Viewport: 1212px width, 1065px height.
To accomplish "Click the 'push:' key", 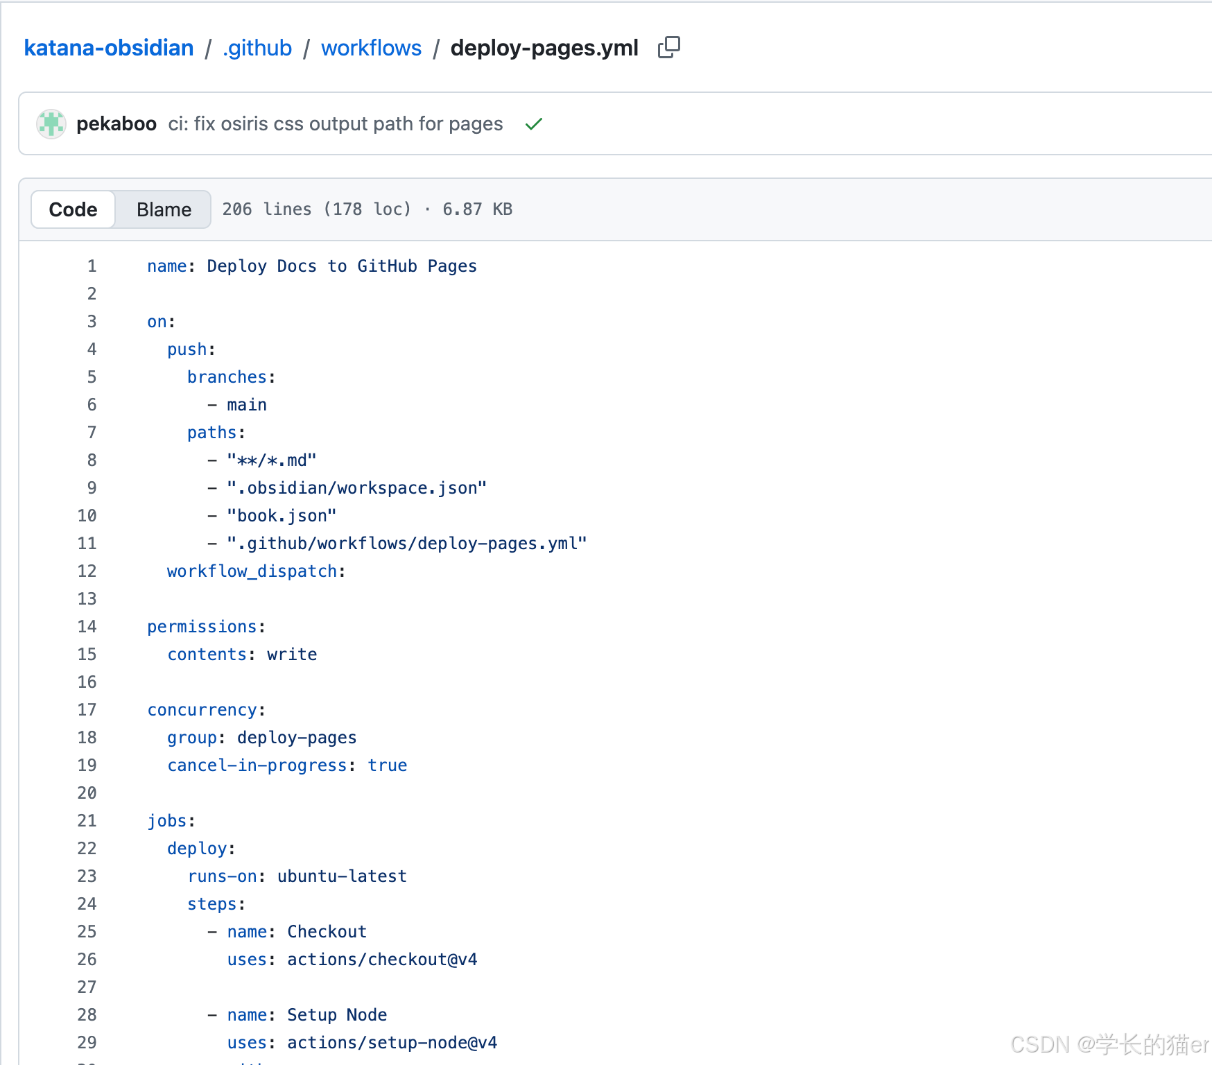I will [191, 349].
